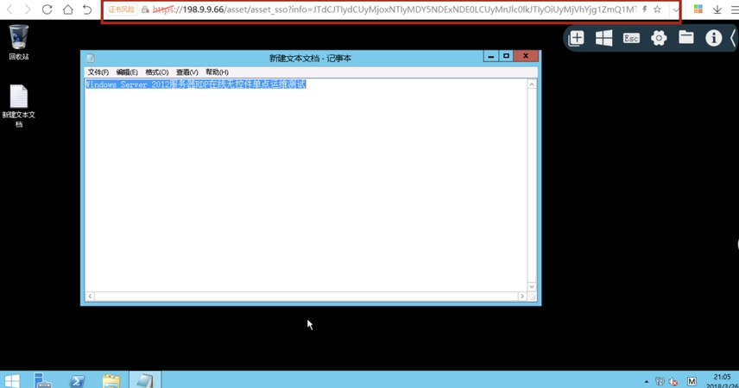
Task: Maximize the Notepad window
Action: (506, 56)
